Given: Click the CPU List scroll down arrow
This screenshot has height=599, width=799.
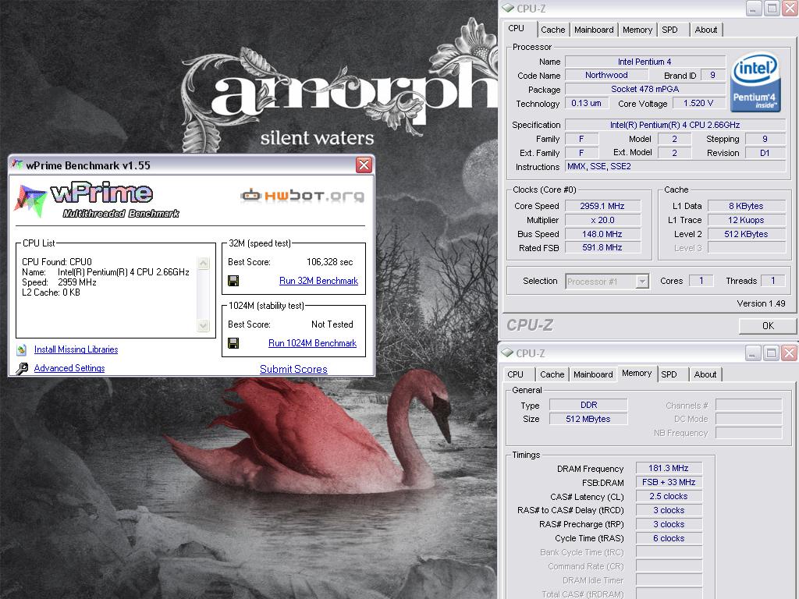Looking at the screenshot, I should pos(204,325).
